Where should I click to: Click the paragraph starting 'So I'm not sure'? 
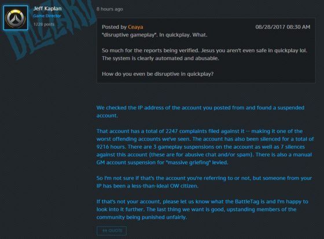(204, 182)
